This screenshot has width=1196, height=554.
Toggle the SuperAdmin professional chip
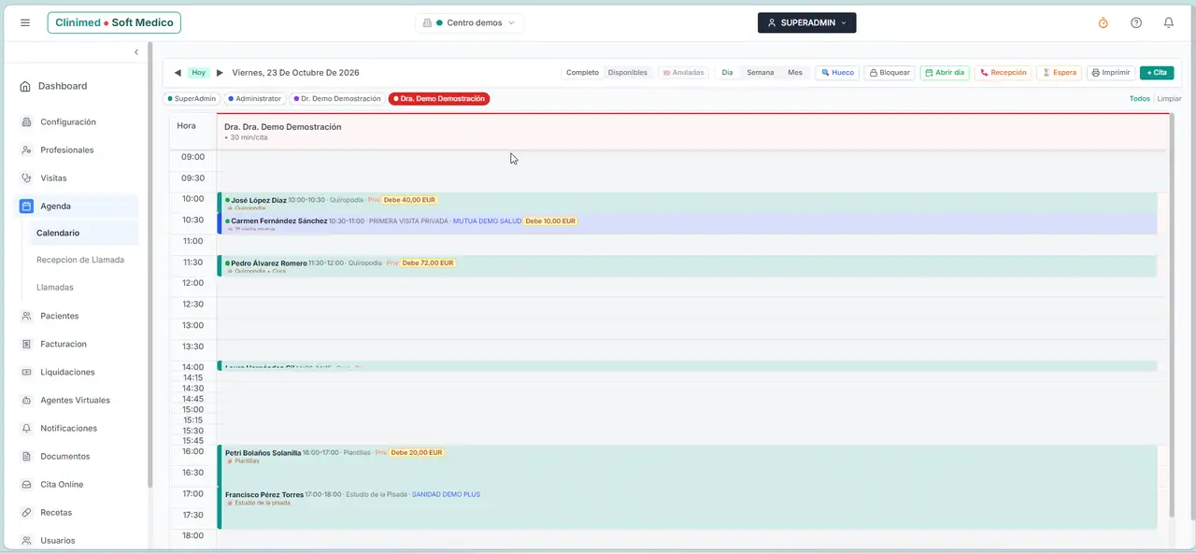pos(192,98)
